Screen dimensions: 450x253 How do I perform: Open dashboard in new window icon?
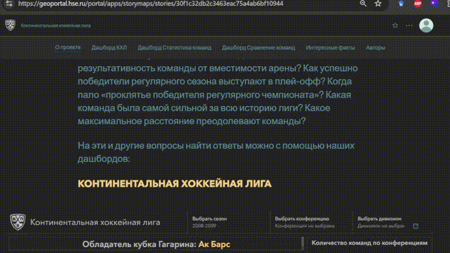click(x=415, y=226)
